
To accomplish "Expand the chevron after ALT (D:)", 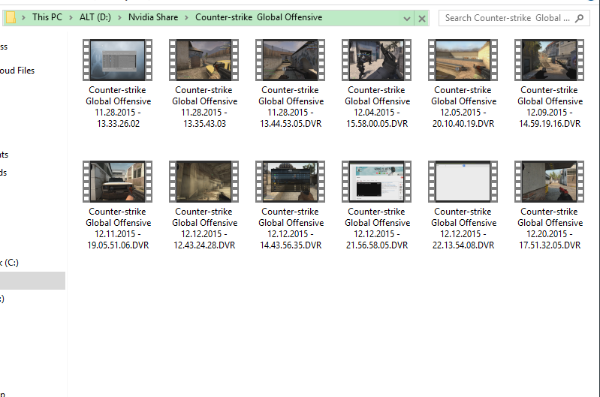I will pos(119,17).
